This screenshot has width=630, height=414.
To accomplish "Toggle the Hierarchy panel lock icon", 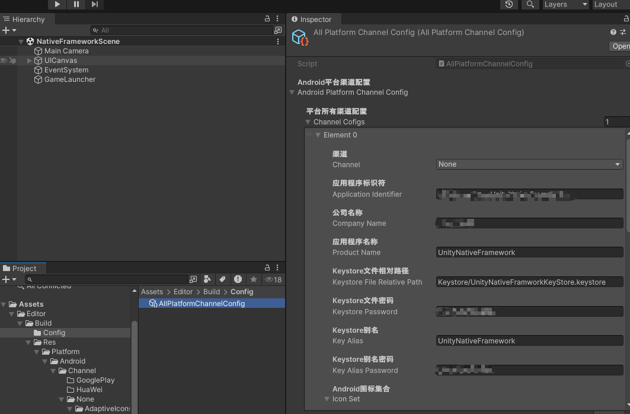I will (267, 19).
